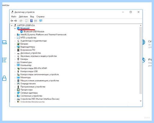Expand the MTD-устройства category

click(15, 38)
